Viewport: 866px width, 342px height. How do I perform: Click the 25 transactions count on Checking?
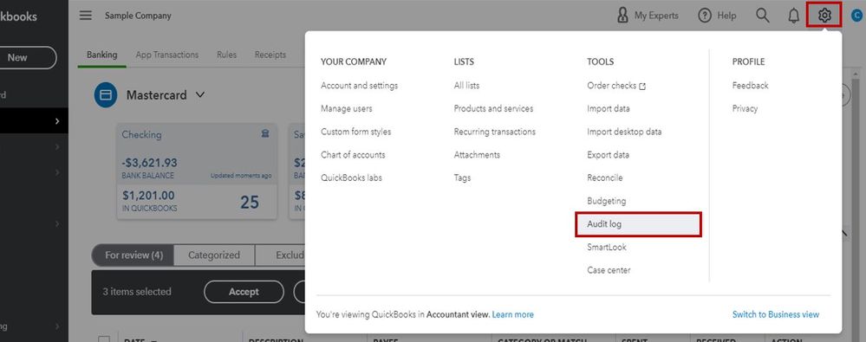(250, 203)
